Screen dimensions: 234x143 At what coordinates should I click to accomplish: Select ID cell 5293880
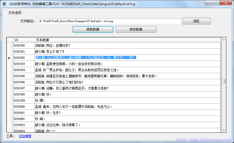coord(24,107)
